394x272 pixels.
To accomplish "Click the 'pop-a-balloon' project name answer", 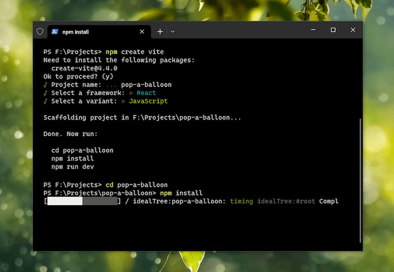I will point(146,85).
